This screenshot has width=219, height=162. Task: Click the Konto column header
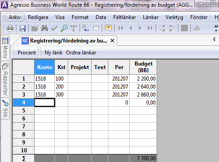(x=45, y=67)
